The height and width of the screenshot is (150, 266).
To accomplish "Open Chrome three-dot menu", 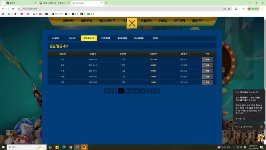I will [263, 9].
